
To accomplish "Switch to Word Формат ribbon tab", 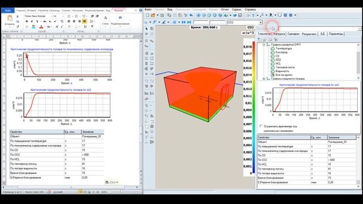I will coord(119,10).
